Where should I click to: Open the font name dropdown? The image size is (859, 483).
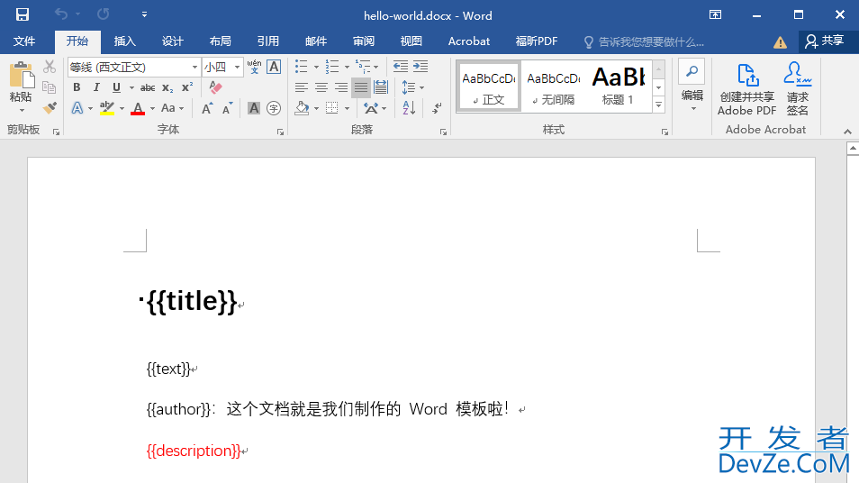pos(195,68)
